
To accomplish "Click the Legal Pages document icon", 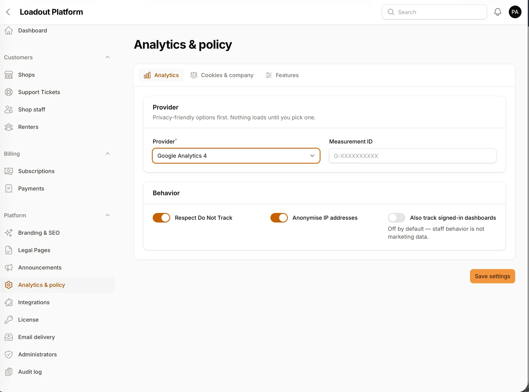I will [9, 250].
